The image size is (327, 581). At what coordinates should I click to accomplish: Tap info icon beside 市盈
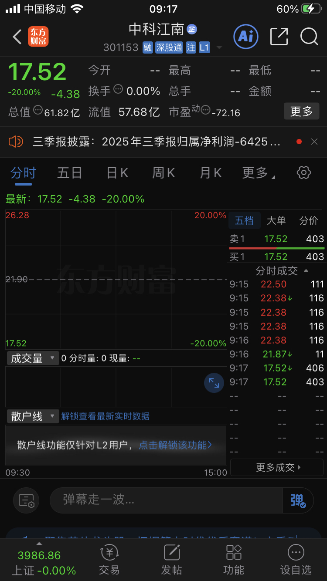206,110
